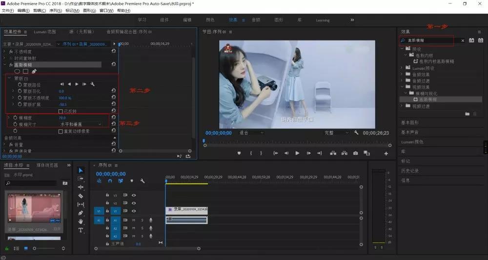Select the Razor tool in toolbar
Image resolution: width=488 pixels, height=260 pixels.
tap(81, 196)
